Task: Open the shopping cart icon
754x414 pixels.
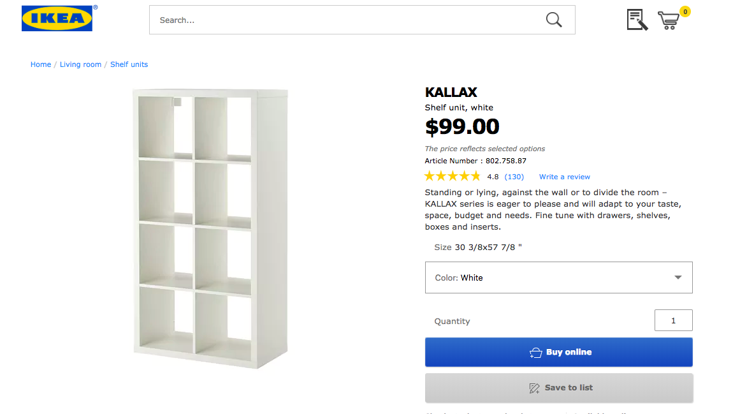Action: point(668,21)
